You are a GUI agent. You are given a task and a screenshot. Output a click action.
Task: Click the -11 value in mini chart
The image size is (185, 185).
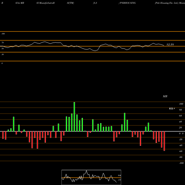tap(119, 180)
